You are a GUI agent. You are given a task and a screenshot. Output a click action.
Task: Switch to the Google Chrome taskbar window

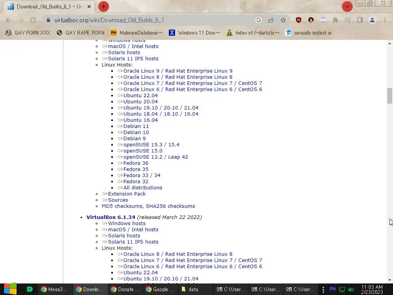point(160,289)
